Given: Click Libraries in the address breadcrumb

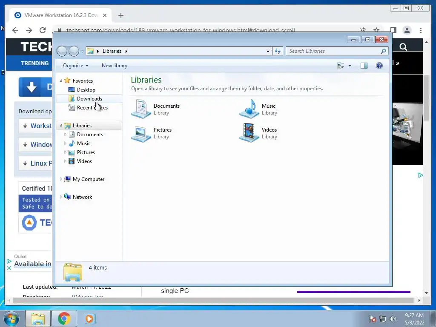Looking at the screenshot, I should (112, 51).
